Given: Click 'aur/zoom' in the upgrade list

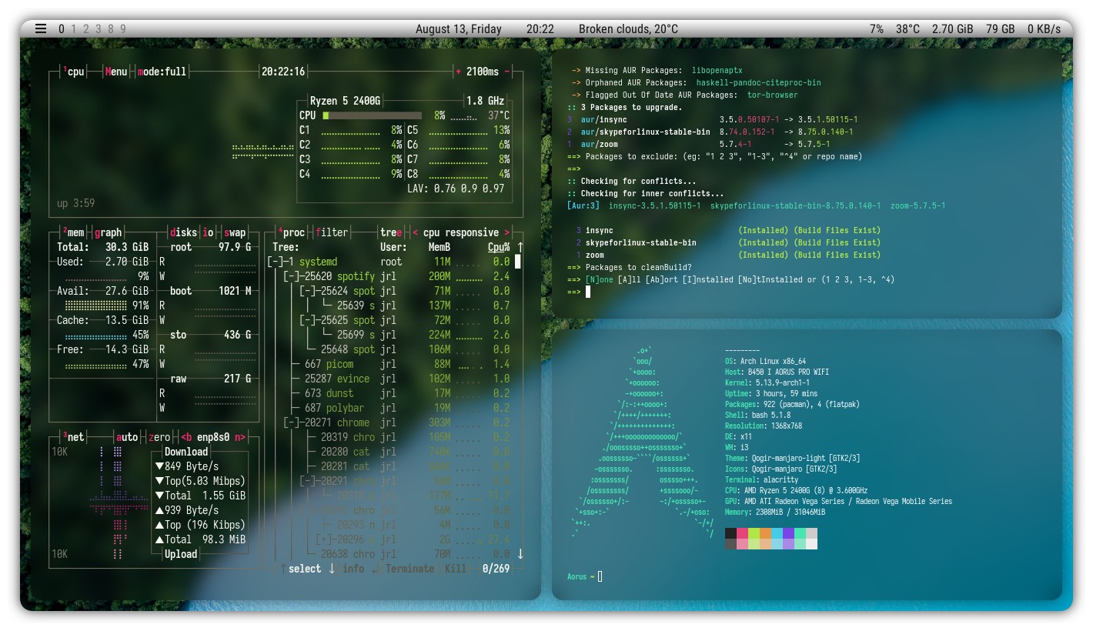Looking at the screenshot, I should (598, 144).
